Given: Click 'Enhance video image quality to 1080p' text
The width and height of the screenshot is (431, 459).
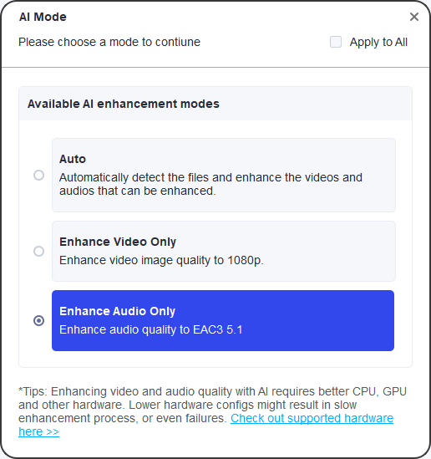Looking at the screenshot, I should tap(161, 260).
